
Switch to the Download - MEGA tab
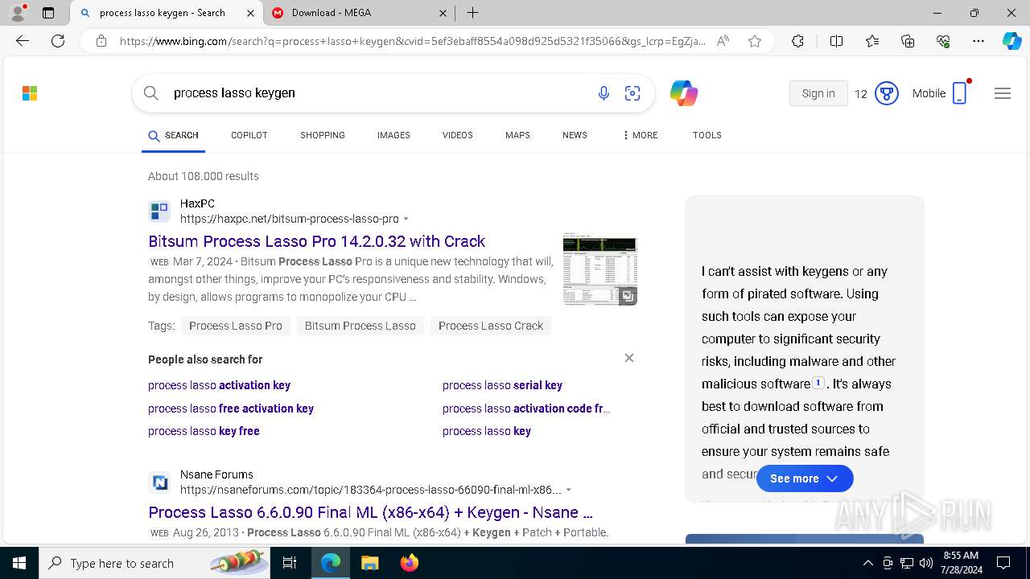tap(358, 13)
